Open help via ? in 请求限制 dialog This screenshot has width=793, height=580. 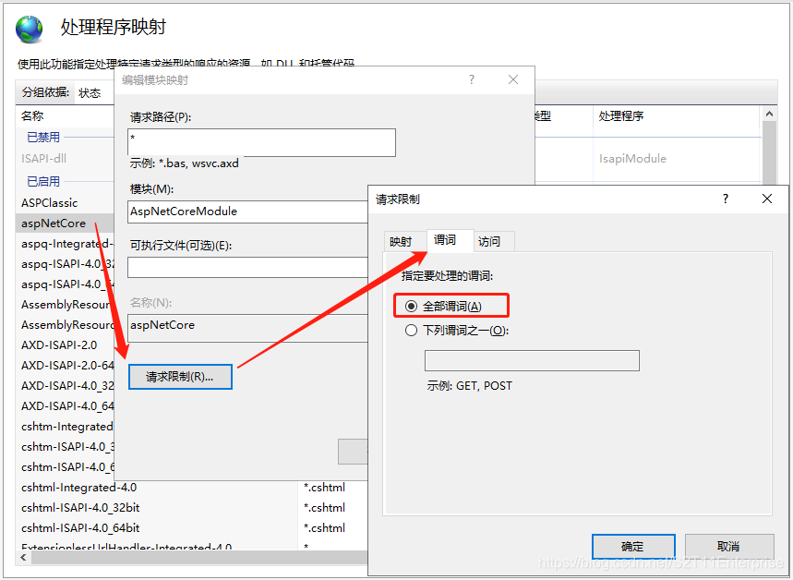click(x=726, y=199)
